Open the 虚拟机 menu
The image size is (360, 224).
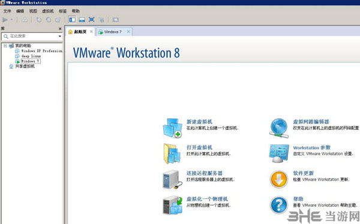48,11
